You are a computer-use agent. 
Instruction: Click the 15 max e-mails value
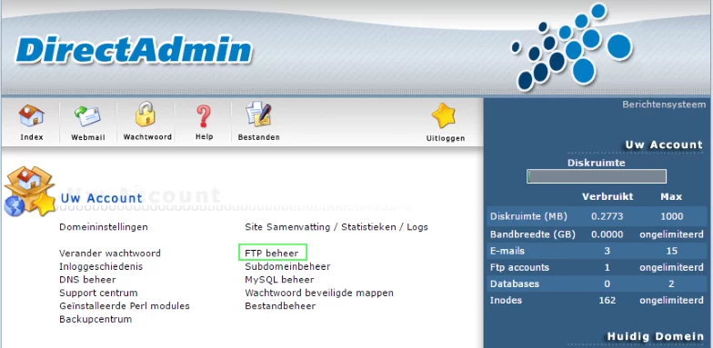click(671, 251)
